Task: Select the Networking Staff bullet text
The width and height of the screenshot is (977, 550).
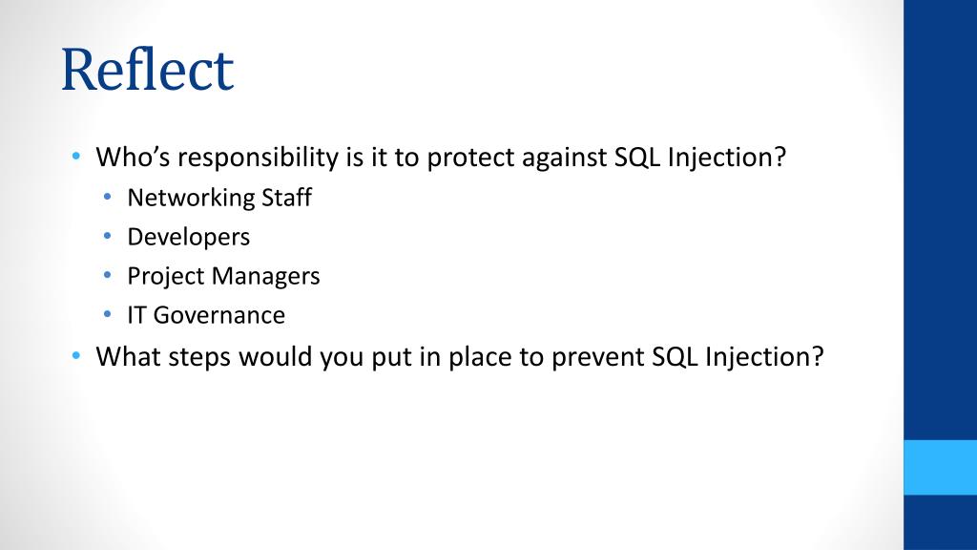Action: pyautogui.click(x=219, y=198)
